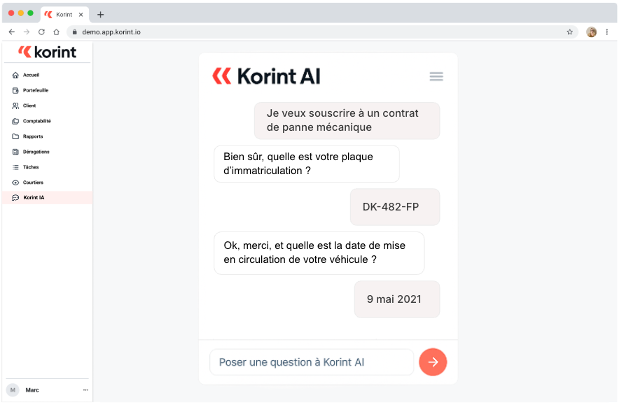Click the '9 mai 2021' message bubble
Screen dimensions: 624x407
pyautogui.click(x=397, y=299)
